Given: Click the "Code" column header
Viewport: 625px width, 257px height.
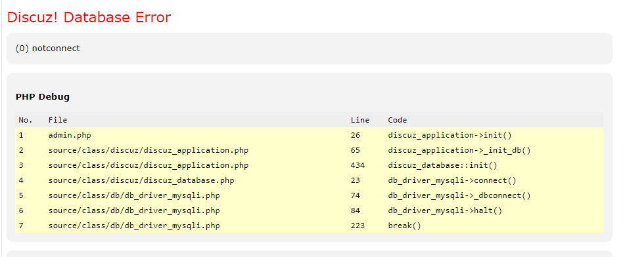Looking at the screenshot, I should 398,120.
